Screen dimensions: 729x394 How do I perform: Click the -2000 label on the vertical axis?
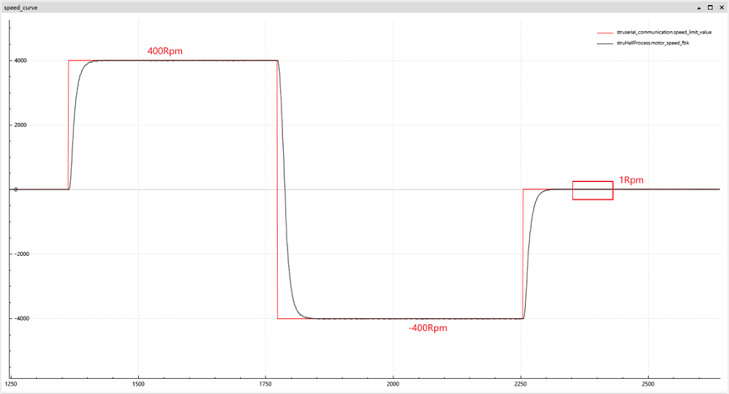pos(20,254)
